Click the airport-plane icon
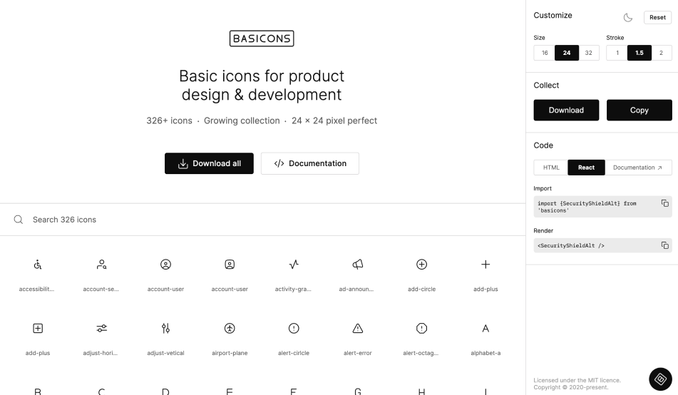Screen dimensions: 678x395 230,328
